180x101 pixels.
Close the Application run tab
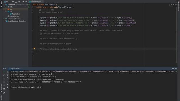coord(21,68)
